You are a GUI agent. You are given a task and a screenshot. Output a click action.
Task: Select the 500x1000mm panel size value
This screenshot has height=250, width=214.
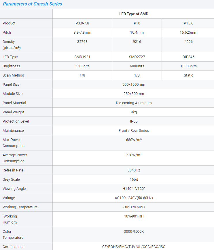[x=134, y=85]
